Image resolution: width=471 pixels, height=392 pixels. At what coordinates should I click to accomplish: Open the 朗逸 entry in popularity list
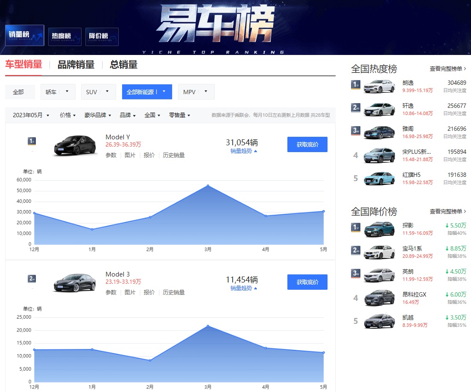tap(408, 83)
